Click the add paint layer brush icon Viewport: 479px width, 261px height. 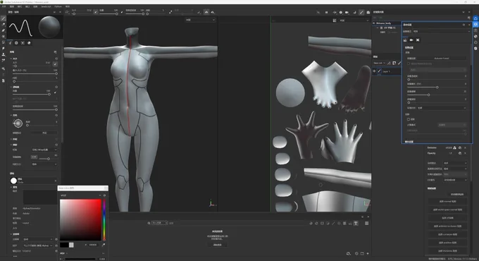[x=399, y=63]
